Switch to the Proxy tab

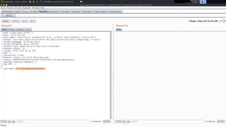click(25, 11)
